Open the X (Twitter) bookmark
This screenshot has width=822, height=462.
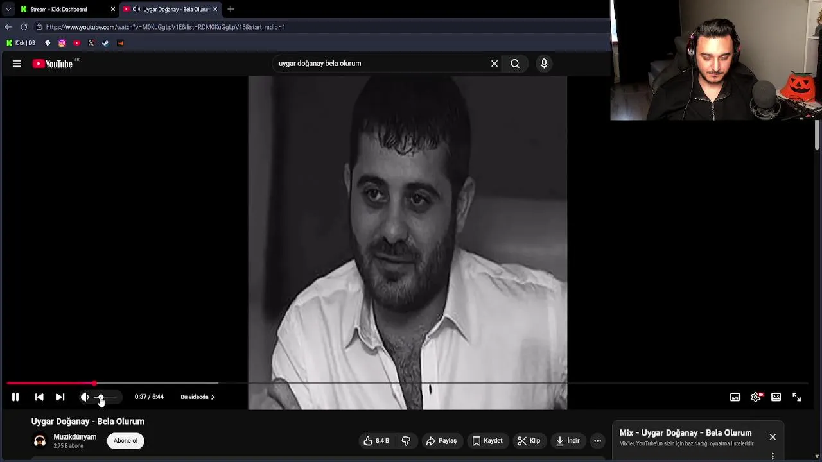click(91, 43)
